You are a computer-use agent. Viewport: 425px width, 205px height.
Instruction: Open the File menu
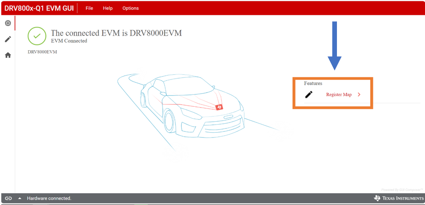tap(89, 8)
